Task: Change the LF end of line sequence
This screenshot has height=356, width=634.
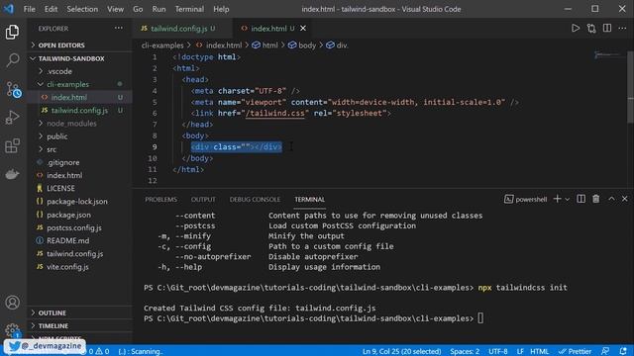Action: pyautogui.click(x=520, y=351)
